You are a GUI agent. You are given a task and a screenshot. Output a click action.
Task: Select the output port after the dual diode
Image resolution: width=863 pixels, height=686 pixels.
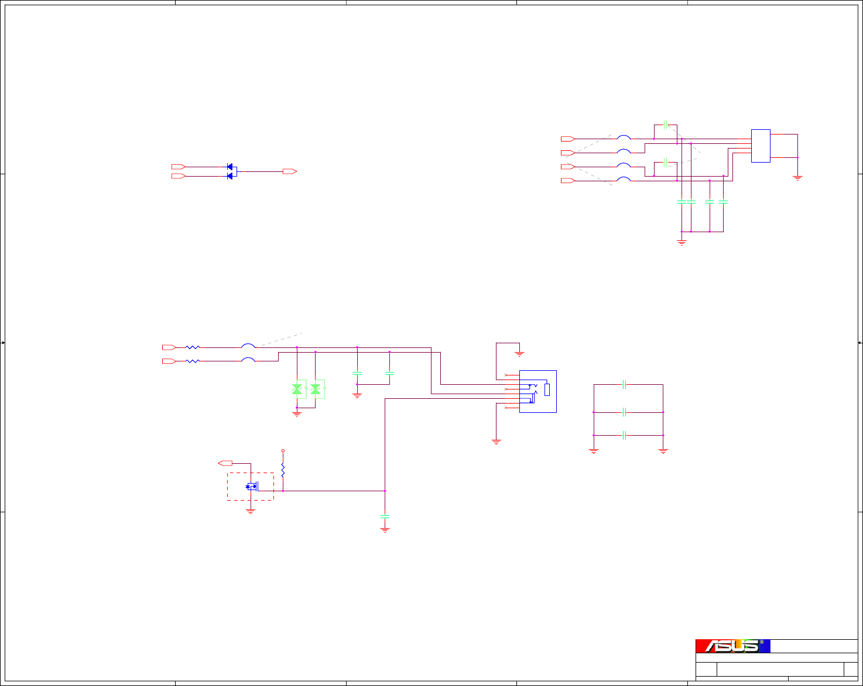290,171
